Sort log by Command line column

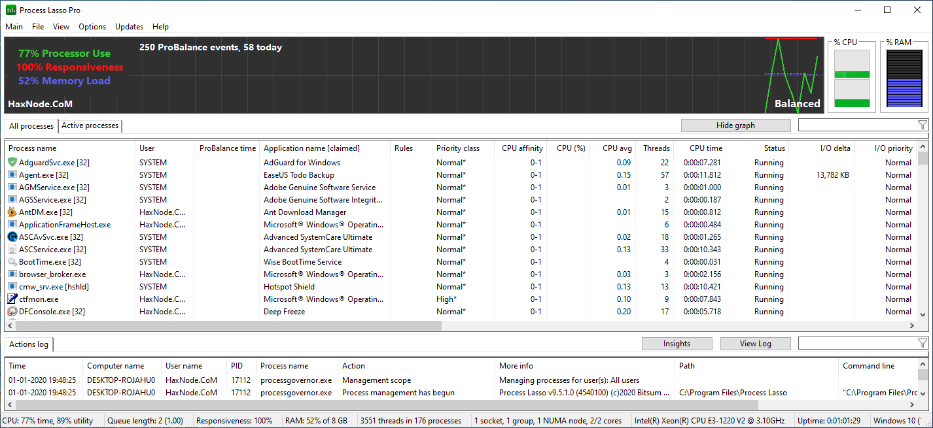(877, 366)
